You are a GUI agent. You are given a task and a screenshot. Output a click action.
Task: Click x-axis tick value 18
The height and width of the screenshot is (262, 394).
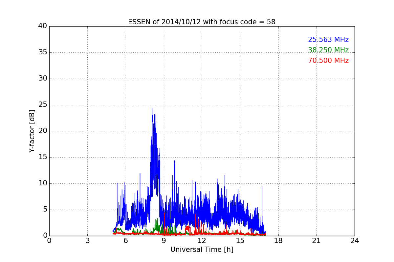point(278,241)
